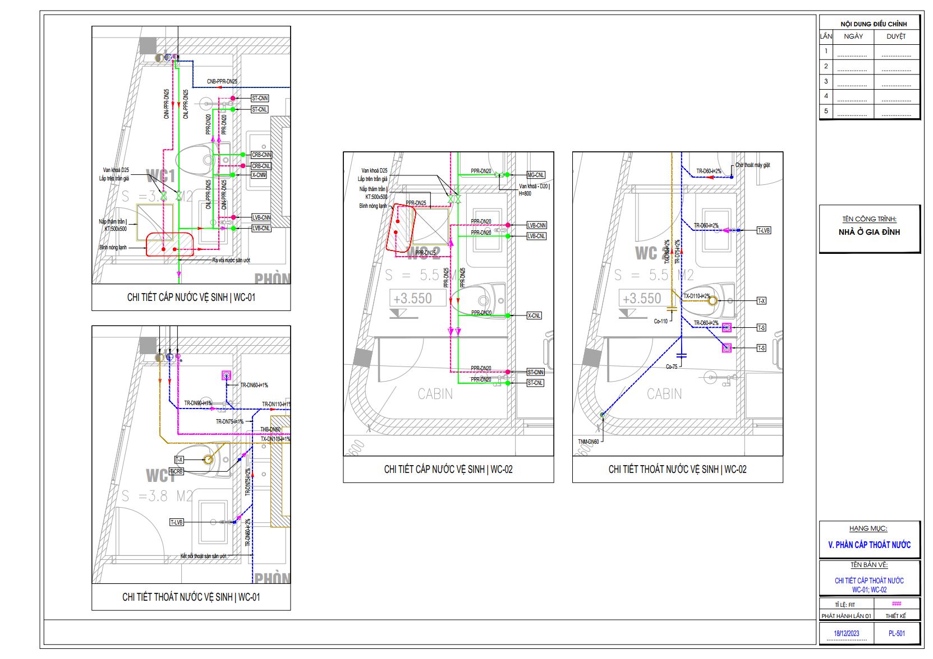The width and height of the screenshot is (933, 659).
Task: Click the 'TỈ LỆ: FIT' scale cell
Action: (x=845, y=605)
